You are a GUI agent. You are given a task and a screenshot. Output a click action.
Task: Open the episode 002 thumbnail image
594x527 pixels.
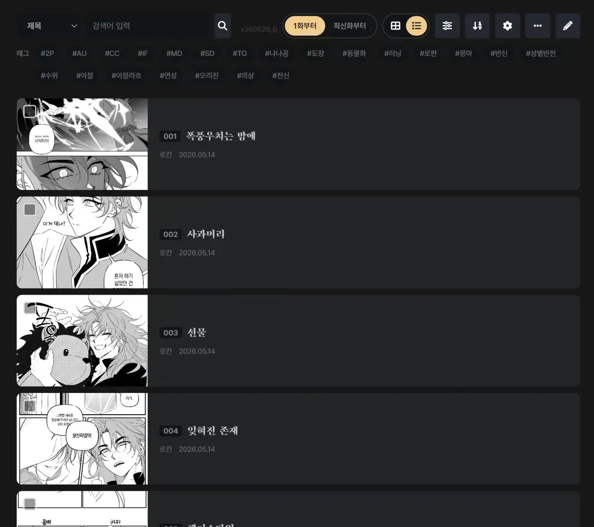pyautogui.click(x=82, y=242)
